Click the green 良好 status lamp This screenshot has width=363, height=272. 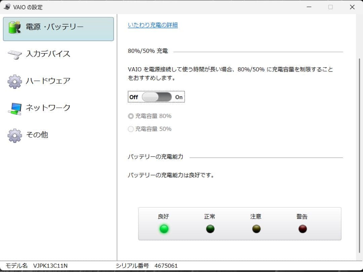point(164,229)
